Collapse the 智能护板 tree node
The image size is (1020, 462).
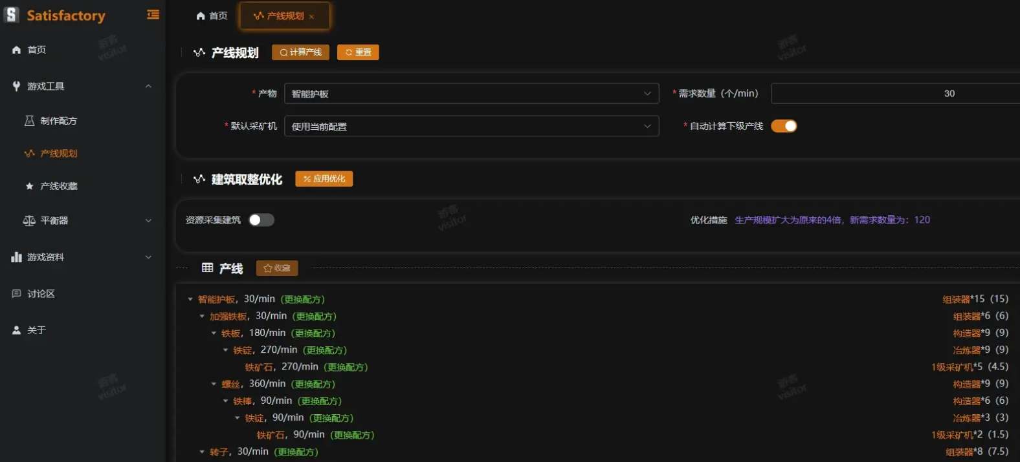coord(190,300)
